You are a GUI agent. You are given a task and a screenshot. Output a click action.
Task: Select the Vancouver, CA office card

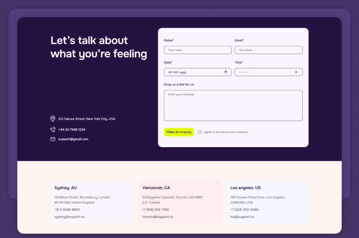point(179,202)
